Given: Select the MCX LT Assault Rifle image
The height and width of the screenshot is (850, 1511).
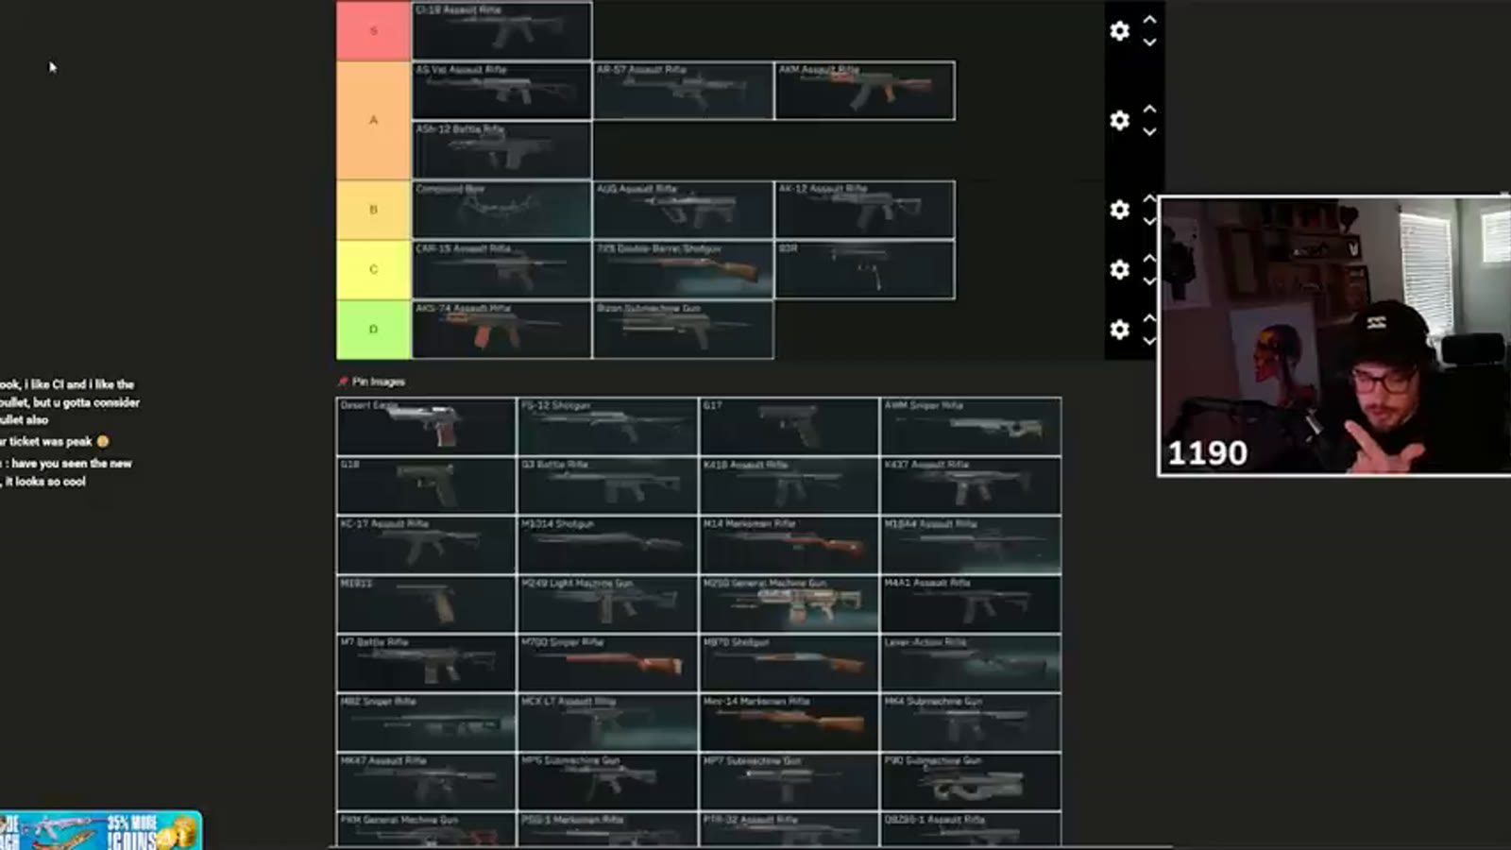Looking at the screenshot, I should pos(607,723).
